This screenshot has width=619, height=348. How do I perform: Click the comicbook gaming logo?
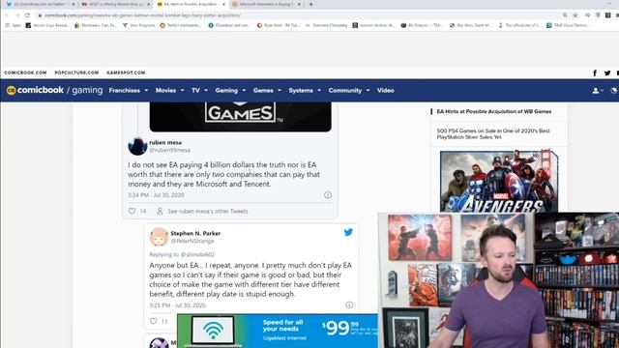coord(54,90)
